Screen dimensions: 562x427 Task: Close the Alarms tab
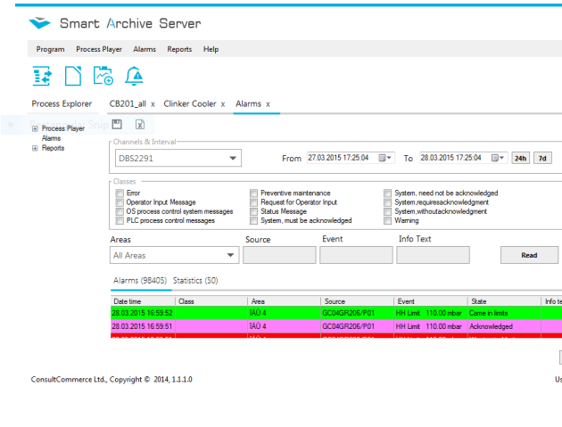click(268, 104)
